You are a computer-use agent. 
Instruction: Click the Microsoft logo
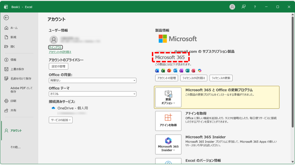click(177, 39)
